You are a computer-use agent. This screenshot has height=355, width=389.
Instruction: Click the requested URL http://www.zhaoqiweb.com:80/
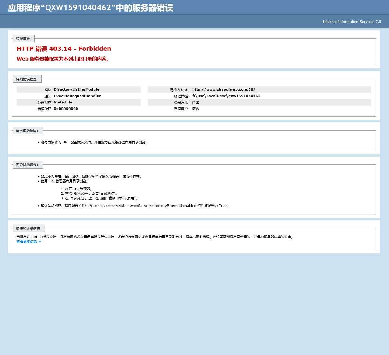224,89
